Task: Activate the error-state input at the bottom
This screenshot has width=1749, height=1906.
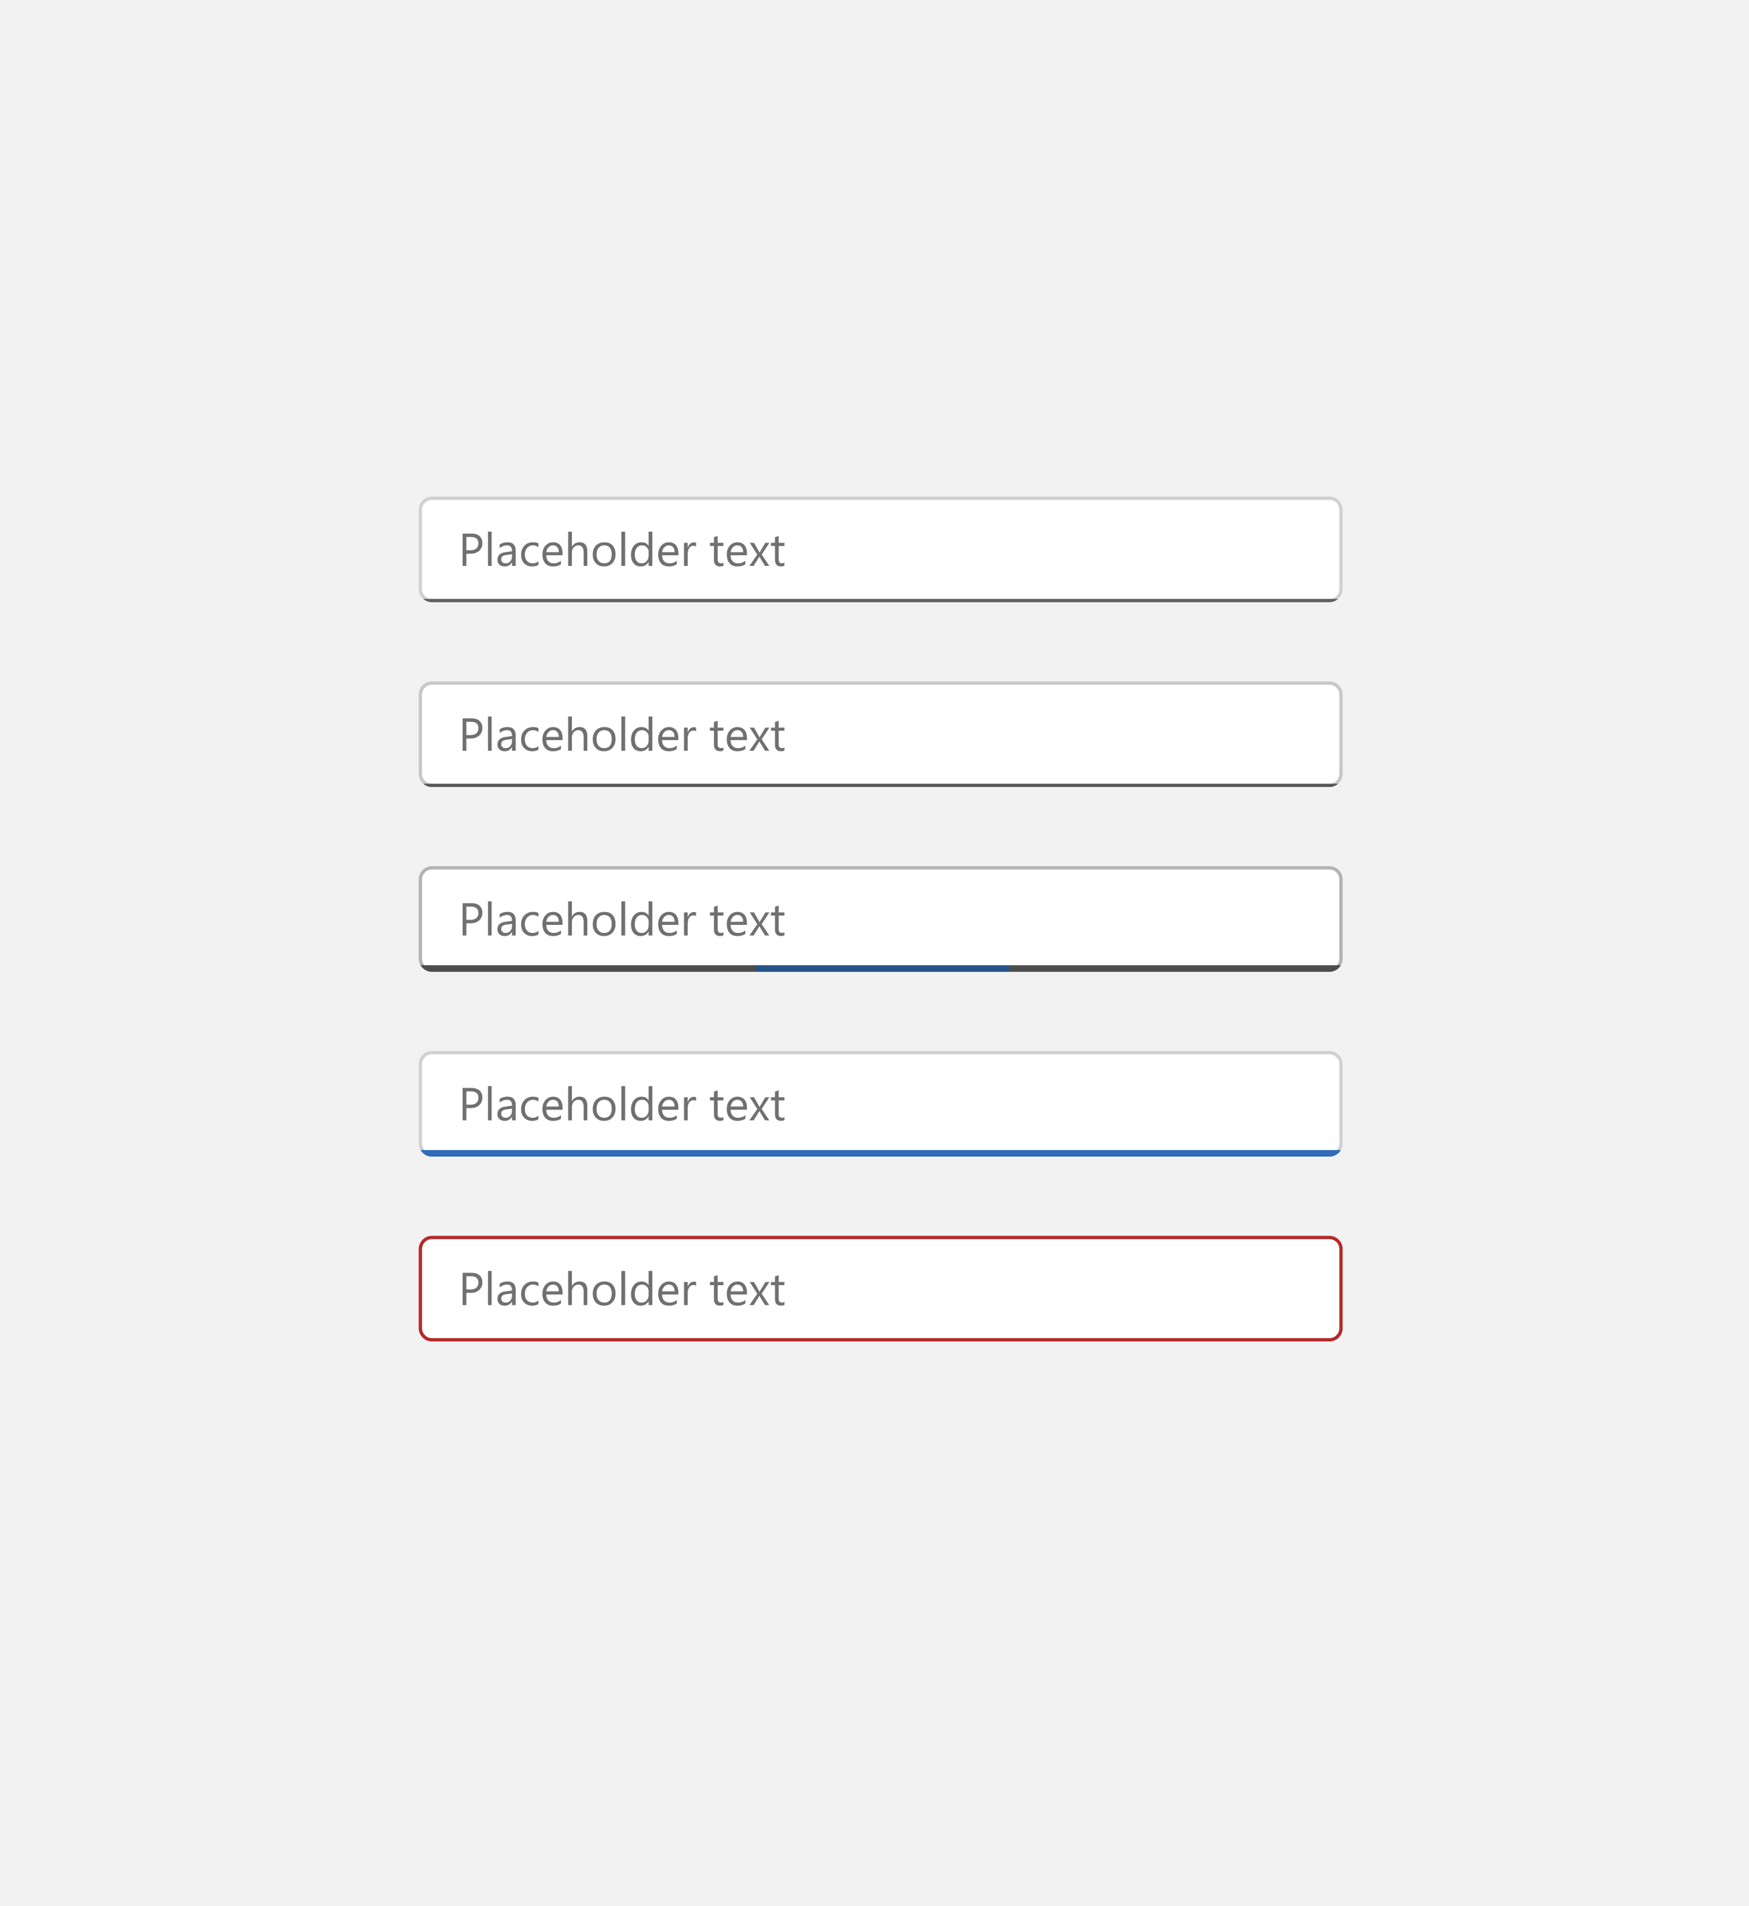Action: click(880, 1288)
